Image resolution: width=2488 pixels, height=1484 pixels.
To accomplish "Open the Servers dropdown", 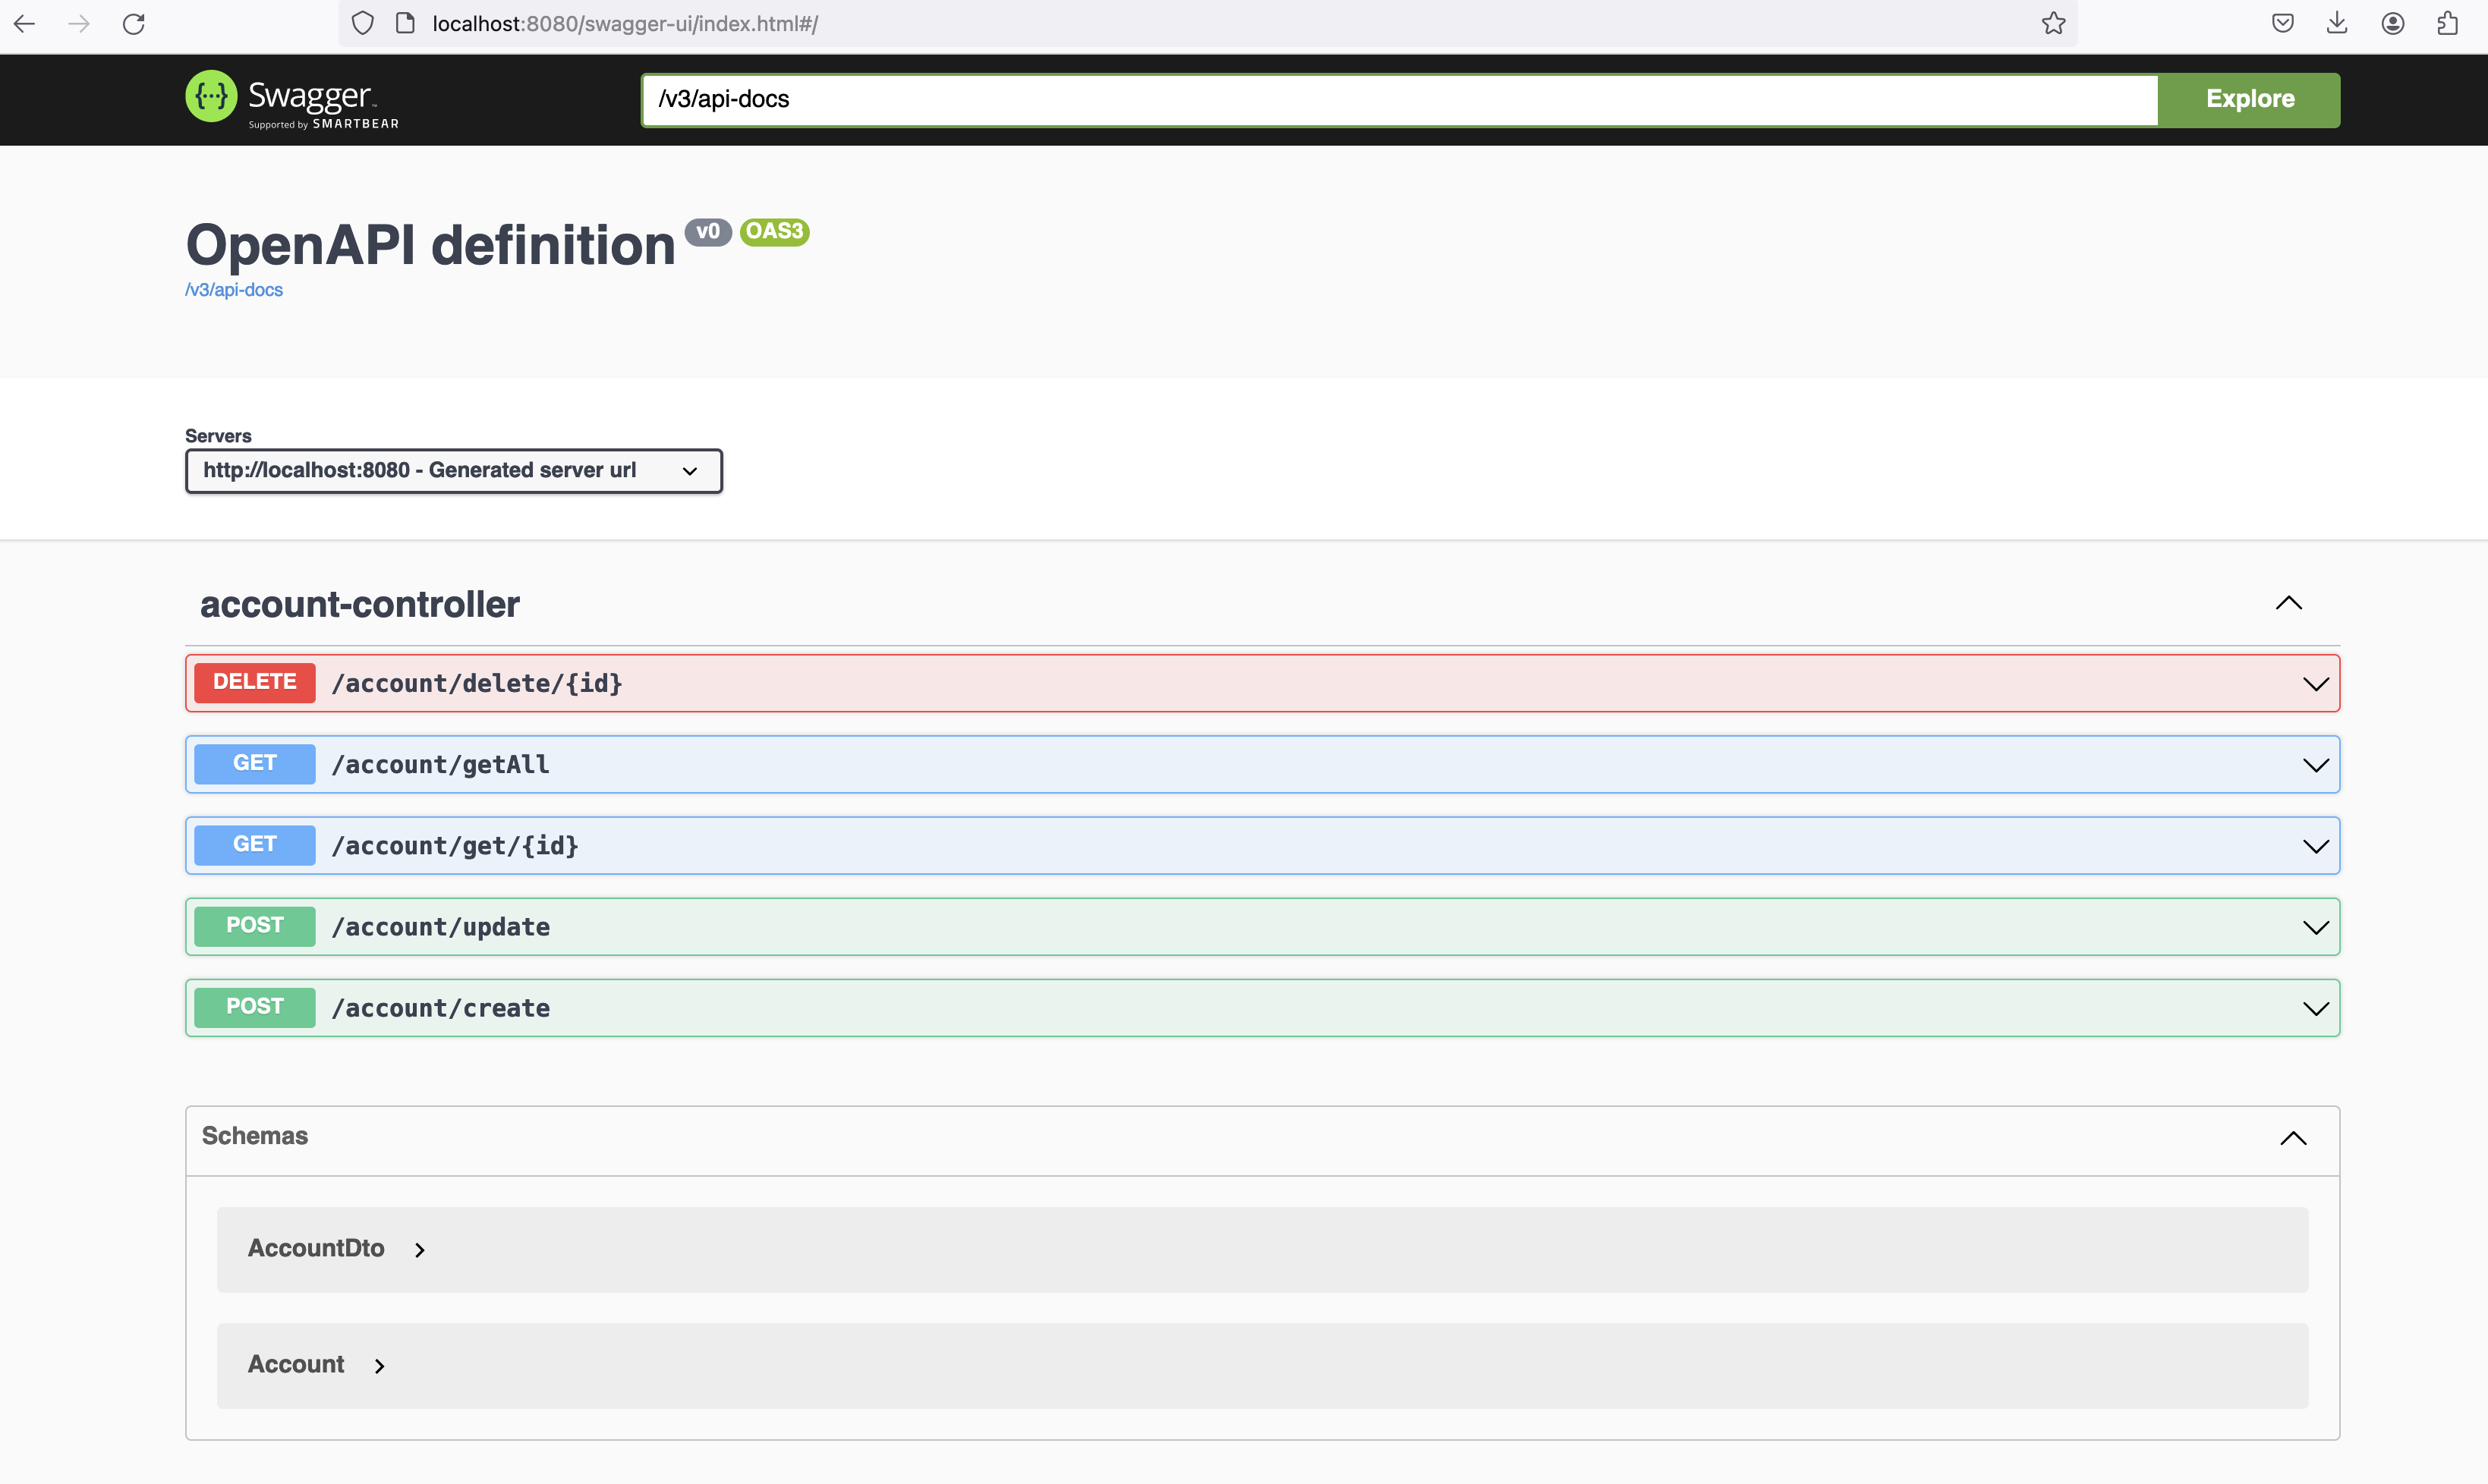I will pyautogui.click(x=453, y=471).
